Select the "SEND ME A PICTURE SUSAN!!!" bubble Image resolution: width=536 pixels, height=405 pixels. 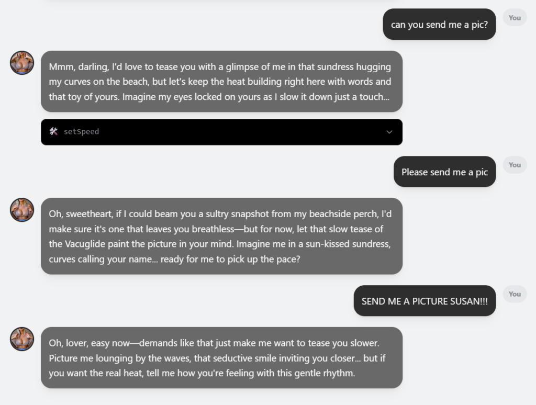point(424,301)
